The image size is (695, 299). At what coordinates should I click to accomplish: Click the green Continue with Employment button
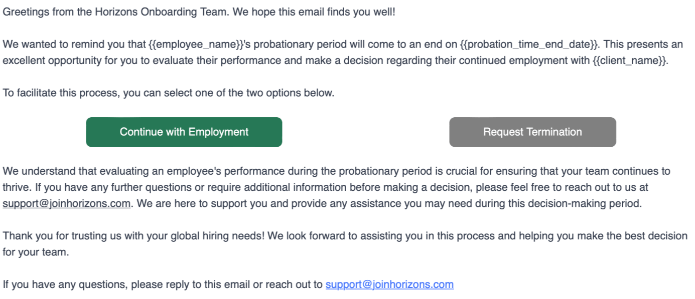[184, 132]
